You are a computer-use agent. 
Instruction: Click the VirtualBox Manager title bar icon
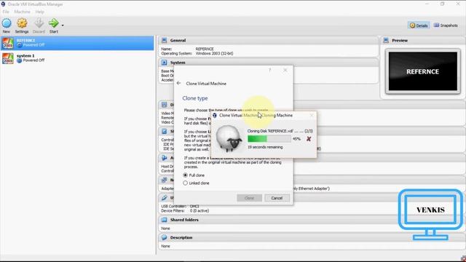point(3,4)
